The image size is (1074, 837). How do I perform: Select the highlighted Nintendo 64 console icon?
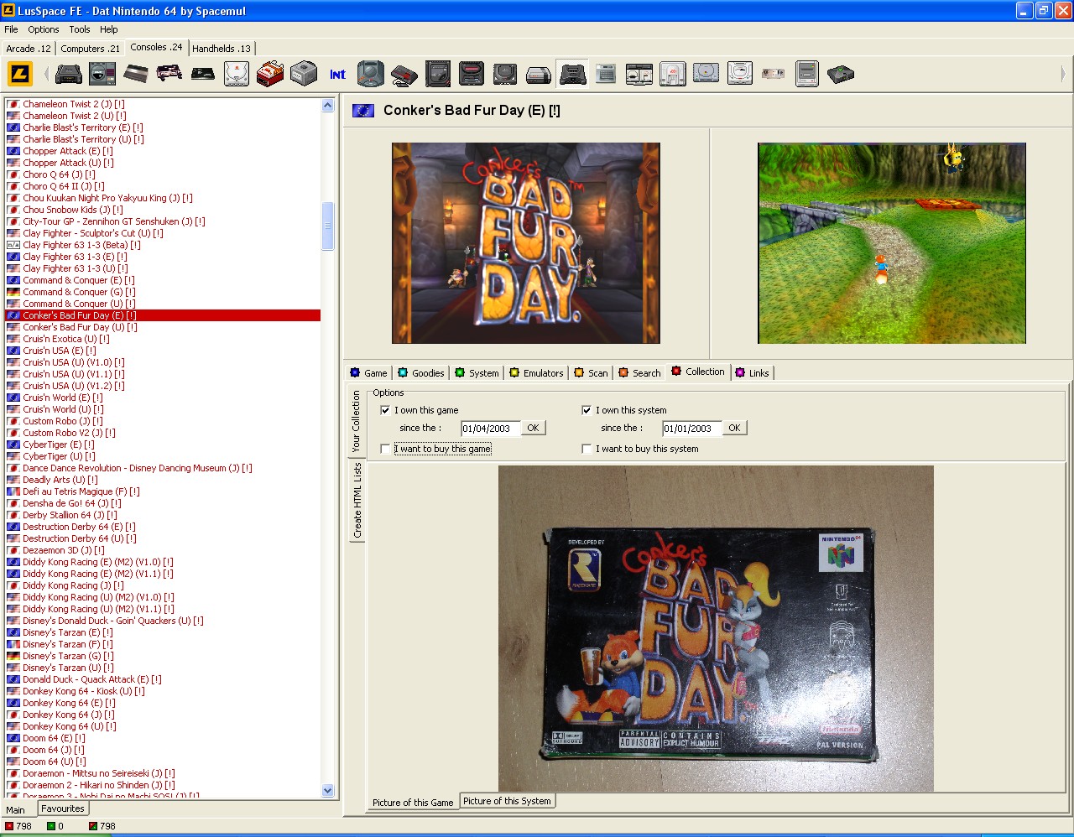click(572, 74)
